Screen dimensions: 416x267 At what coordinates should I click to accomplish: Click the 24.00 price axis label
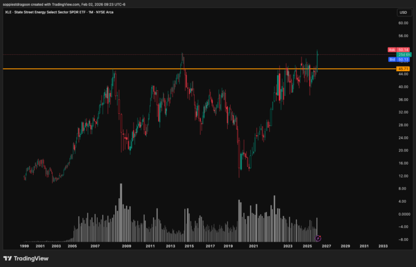(403, 138)
